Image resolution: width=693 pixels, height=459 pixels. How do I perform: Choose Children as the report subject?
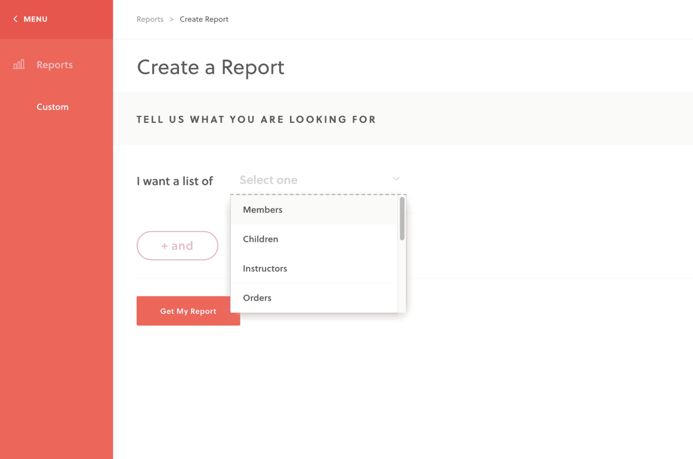(260, 239)
